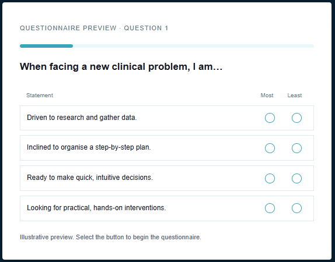Screen dimensions: 335x262
Task: Click the 'Most' column header
Action: pyautogui.click(x=267, y=95)
